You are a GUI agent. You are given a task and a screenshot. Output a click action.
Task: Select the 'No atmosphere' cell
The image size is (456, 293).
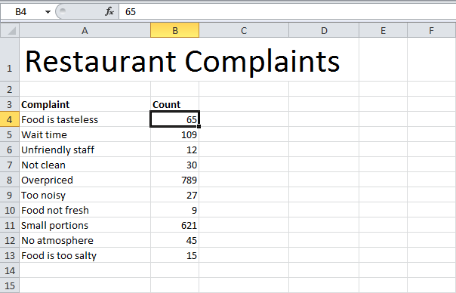tap(85, 240)
